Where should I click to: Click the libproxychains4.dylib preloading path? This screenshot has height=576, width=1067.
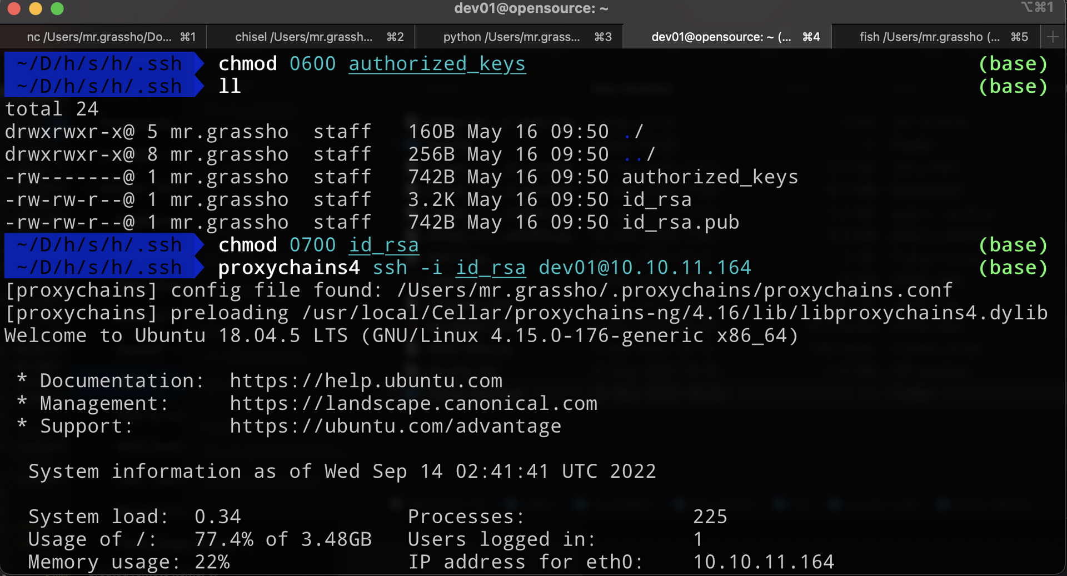(x=675, y=313)
